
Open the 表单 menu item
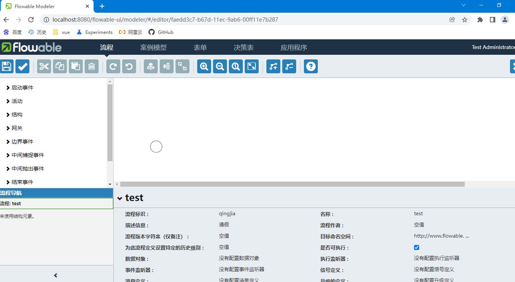pyautogui.click(x=200, y=47)
